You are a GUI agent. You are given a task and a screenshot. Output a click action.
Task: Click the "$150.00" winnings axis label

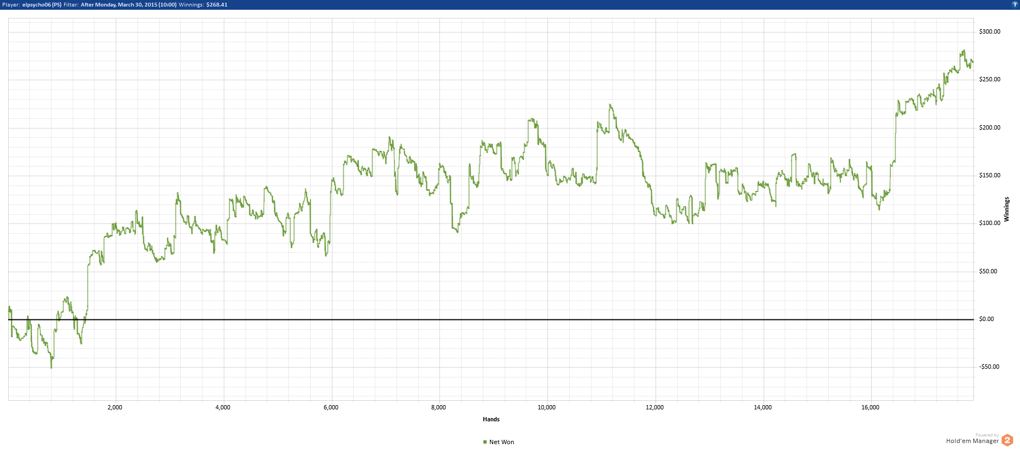(x=990, y=175)
